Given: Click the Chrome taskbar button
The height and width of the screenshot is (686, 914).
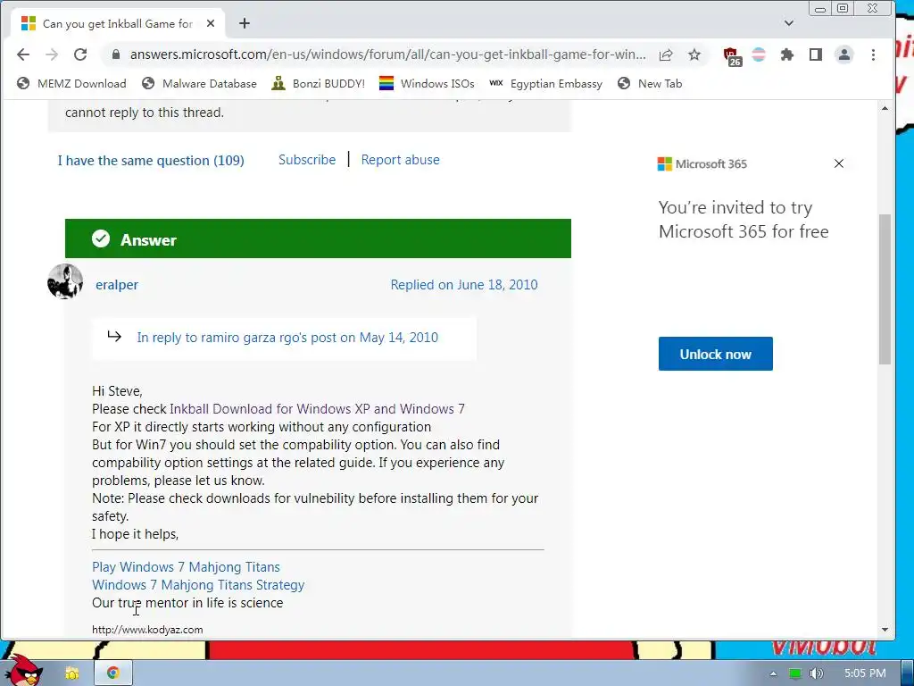Looking at the screenshot, I should pos(112,673).
